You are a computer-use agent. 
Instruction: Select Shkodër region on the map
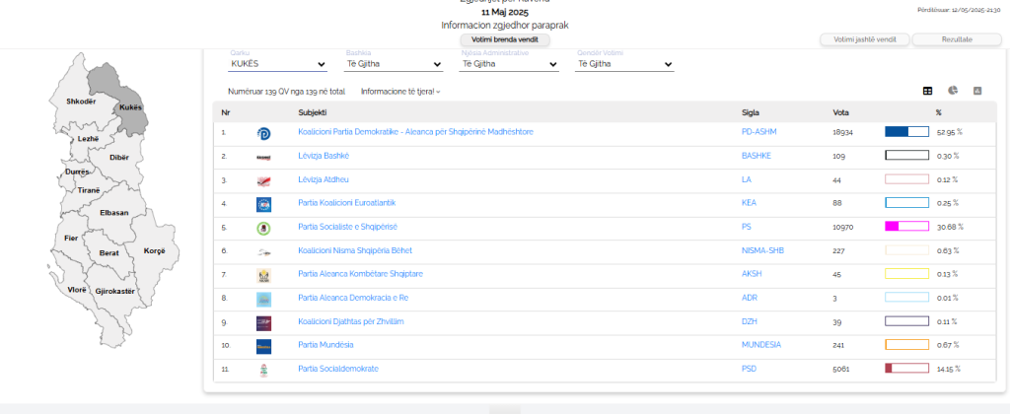click(x=80, y=102)
